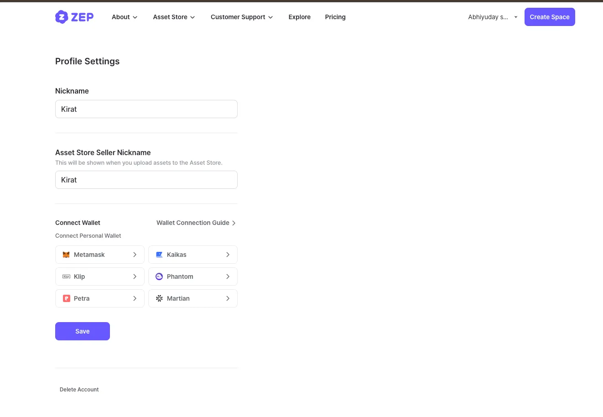Click the Klip wallet icon
The height and width of the screenshot is (417, 603).
click(66, 276)
